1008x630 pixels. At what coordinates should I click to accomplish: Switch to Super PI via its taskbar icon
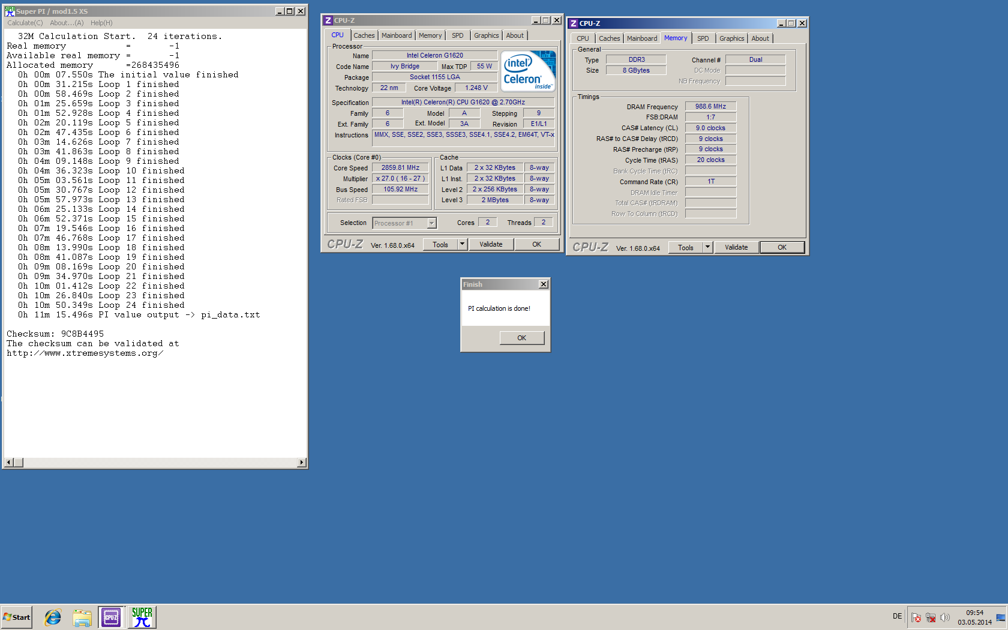(142, 617)
